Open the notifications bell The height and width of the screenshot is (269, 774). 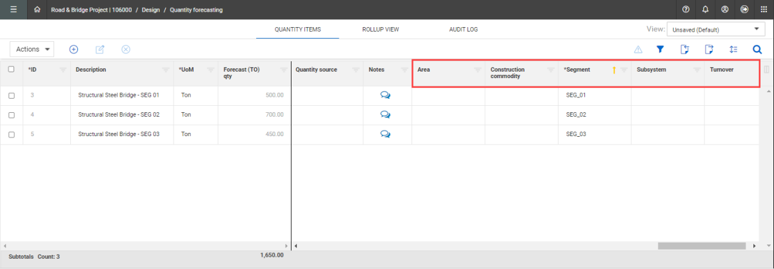706,10
